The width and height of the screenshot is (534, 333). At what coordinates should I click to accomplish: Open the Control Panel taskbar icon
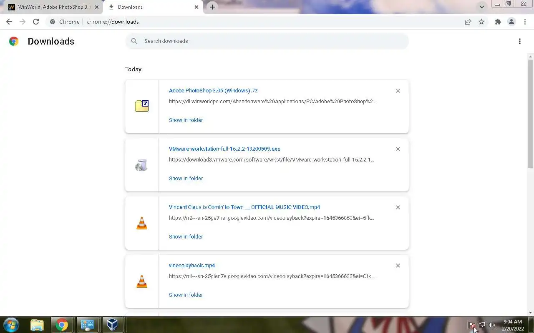tap(87, 325)
